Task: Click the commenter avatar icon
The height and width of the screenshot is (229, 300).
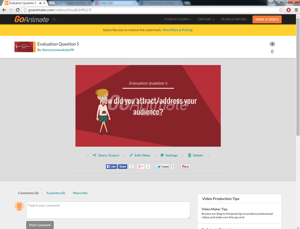Action: [19, 206]
